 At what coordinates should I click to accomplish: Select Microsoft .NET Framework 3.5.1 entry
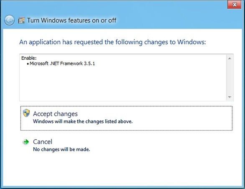[x=62, y=63]
